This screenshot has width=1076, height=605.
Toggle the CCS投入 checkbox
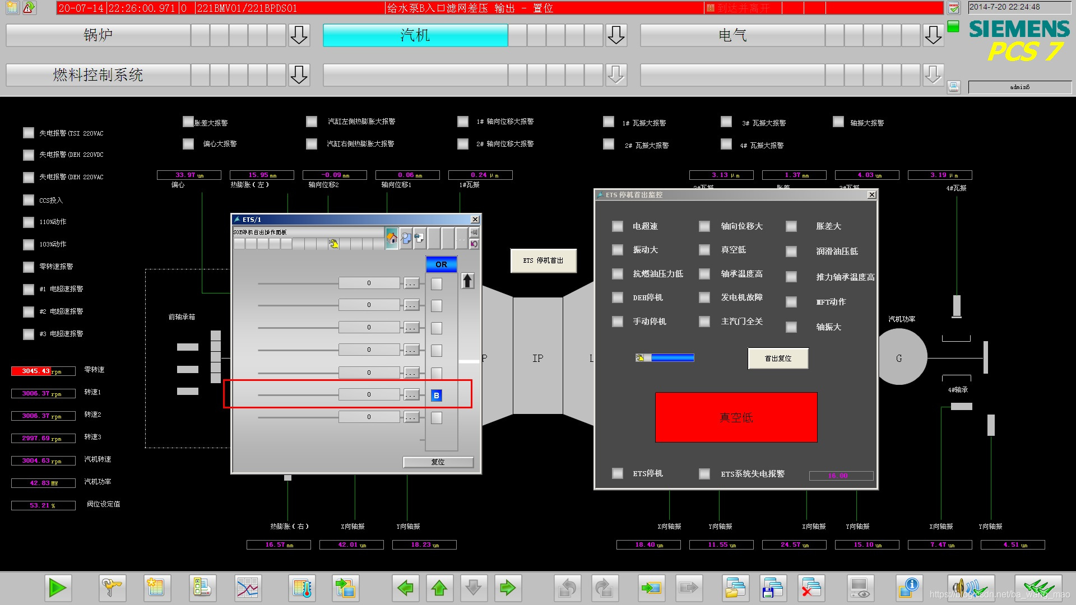(x=29, y=200)
